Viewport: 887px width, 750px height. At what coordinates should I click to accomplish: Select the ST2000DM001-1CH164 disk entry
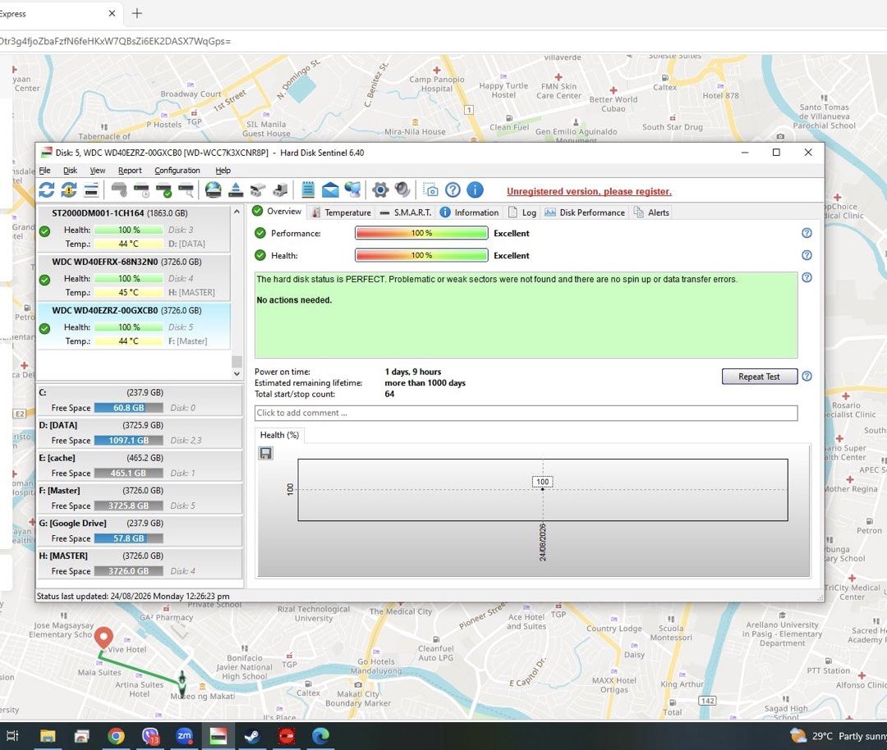pos(134,228)
